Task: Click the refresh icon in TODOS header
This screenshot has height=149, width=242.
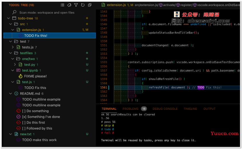Action: click(83, 5)
